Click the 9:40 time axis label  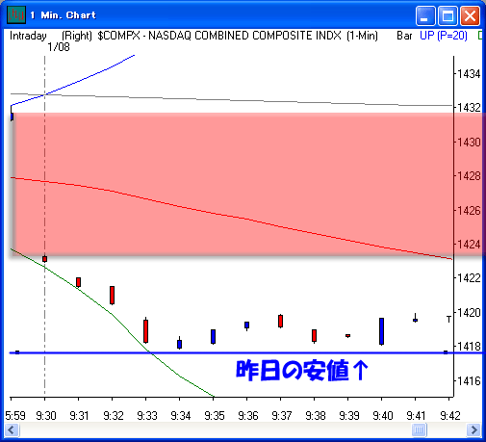383,416
